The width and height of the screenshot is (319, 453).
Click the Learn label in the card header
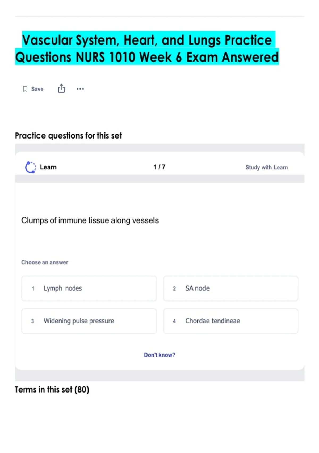click(x=48, y=167)
